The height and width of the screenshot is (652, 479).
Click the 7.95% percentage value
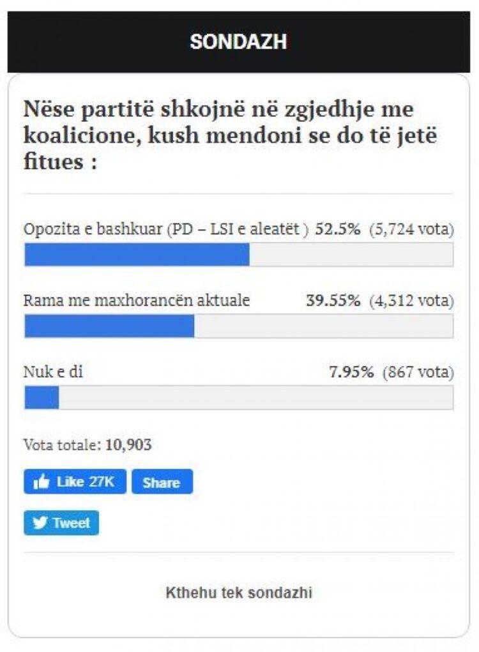click(351, 372)
